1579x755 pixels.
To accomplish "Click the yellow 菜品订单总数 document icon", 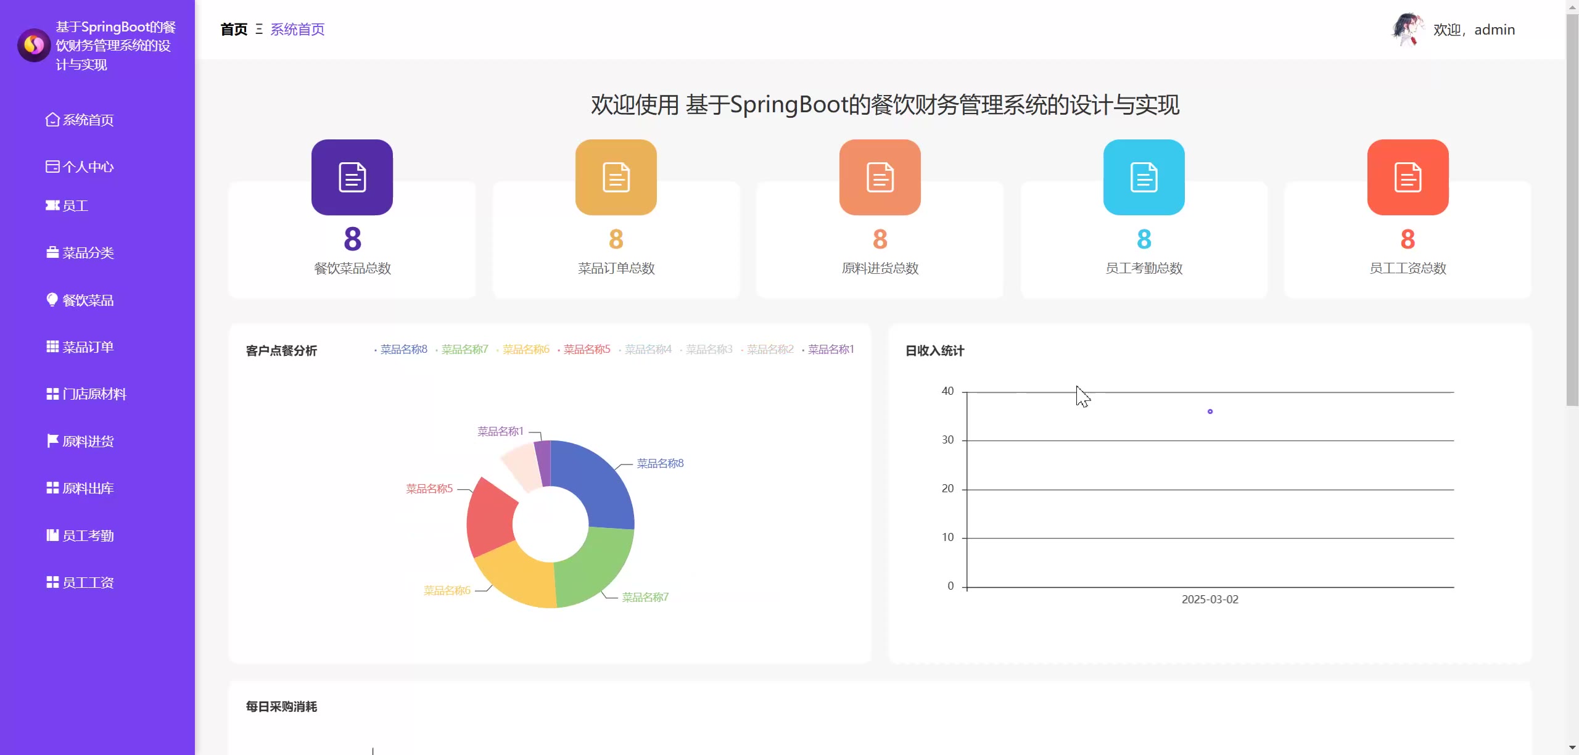I will pyautogui.click(x=616, y=178).
